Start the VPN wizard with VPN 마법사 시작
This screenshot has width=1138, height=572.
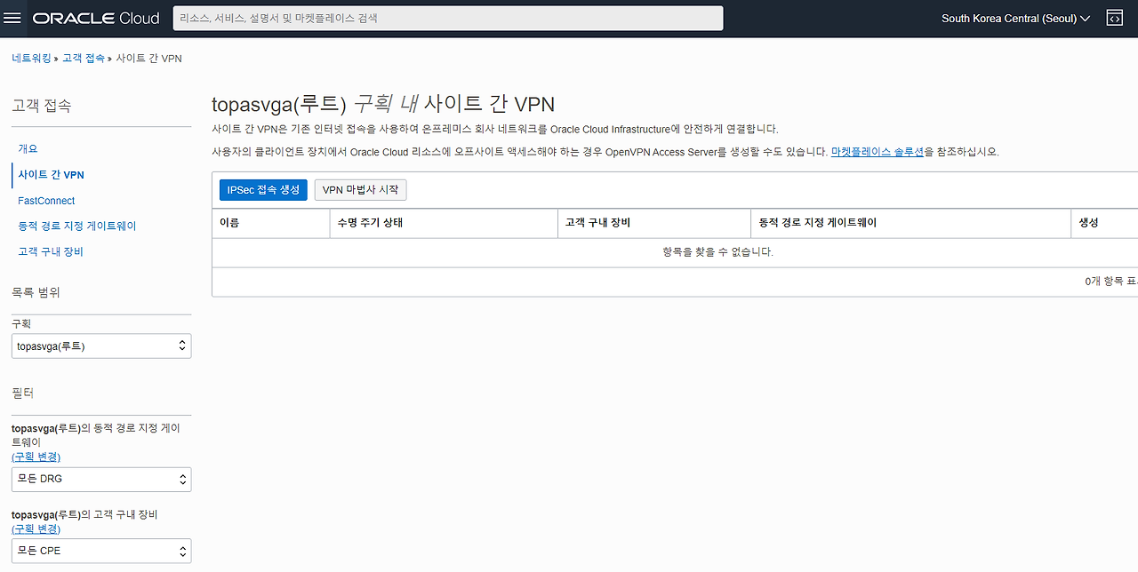(359, 189)
